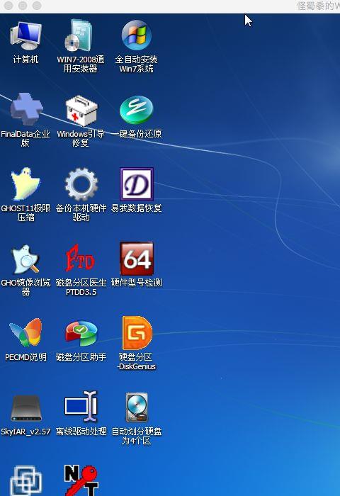
Task: Open the NT red key icon
Action: pos(81,480)
